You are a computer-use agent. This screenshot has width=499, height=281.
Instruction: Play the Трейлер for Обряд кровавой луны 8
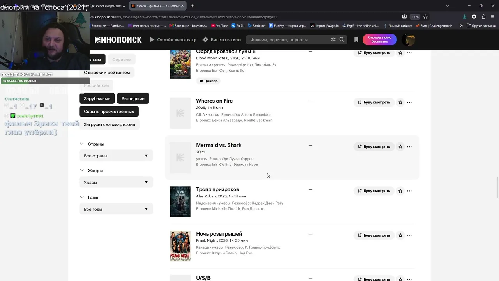209,81
